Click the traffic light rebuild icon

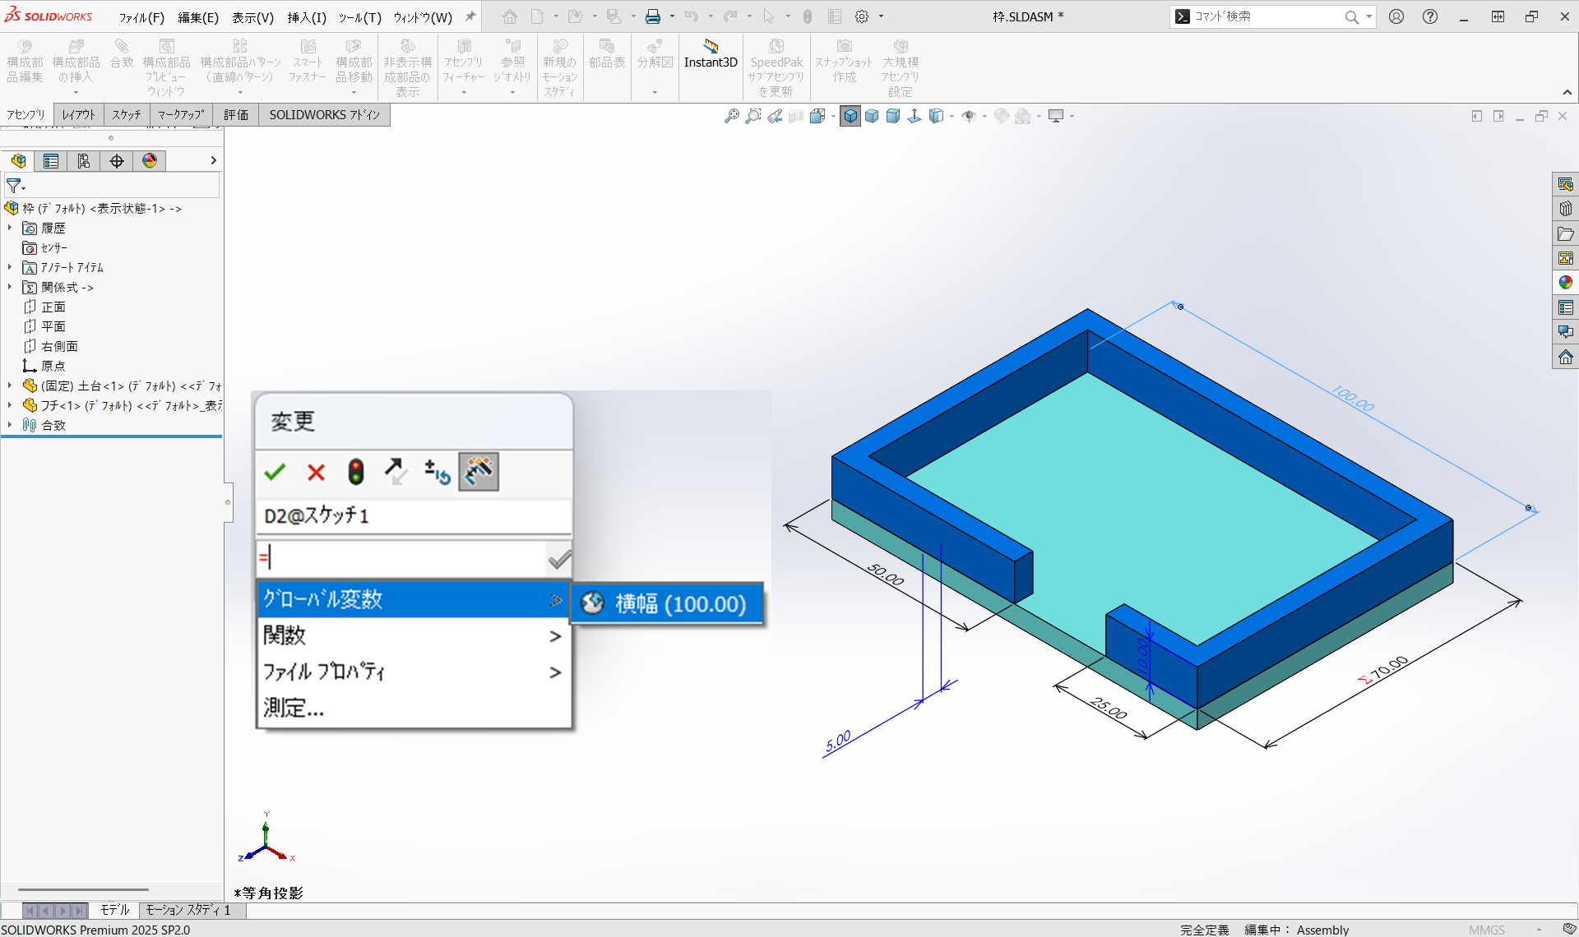[355, 472]
